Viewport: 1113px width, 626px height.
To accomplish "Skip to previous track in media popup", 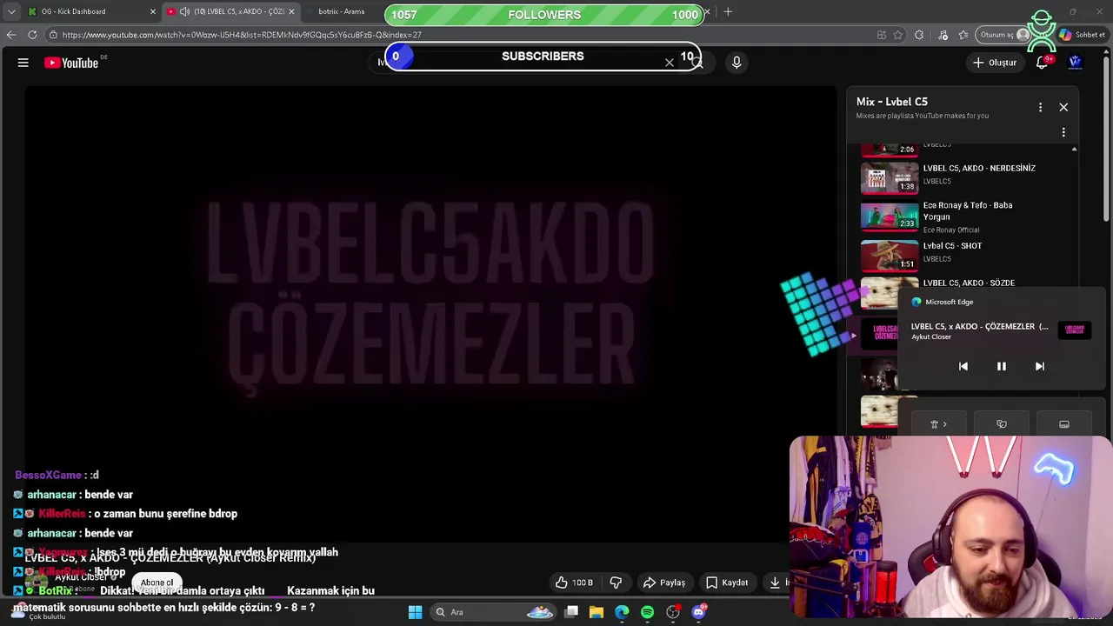I will 963,366.
